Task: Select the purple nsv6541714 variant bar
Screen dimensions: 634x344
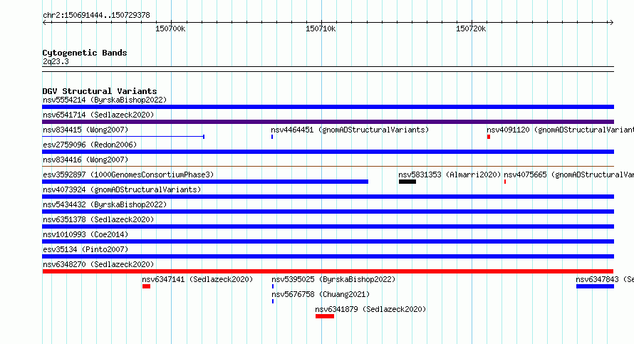Action: click(x=328, y=122)
